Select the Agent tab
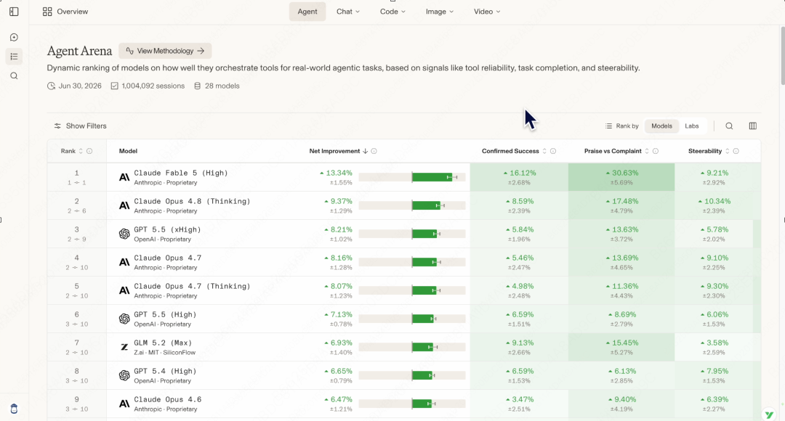The width and height of the screenshot is (785, 421). (x=307, y=12)
